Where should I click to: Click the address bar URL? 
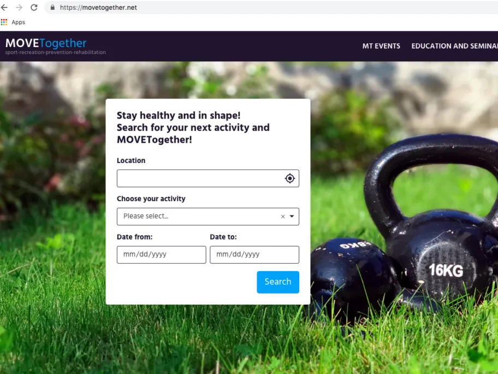(98, 7)
